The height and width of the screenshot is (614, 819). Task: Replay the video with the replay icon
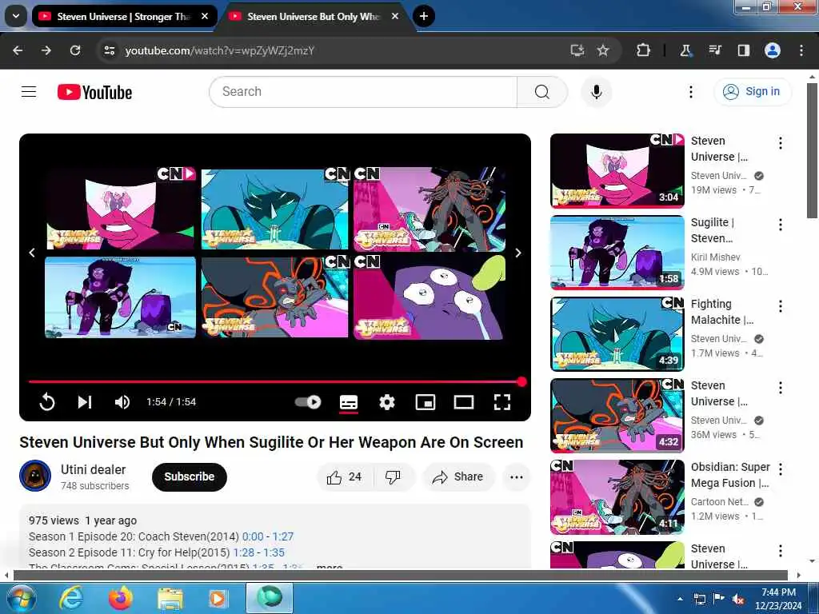pos(47,402)
